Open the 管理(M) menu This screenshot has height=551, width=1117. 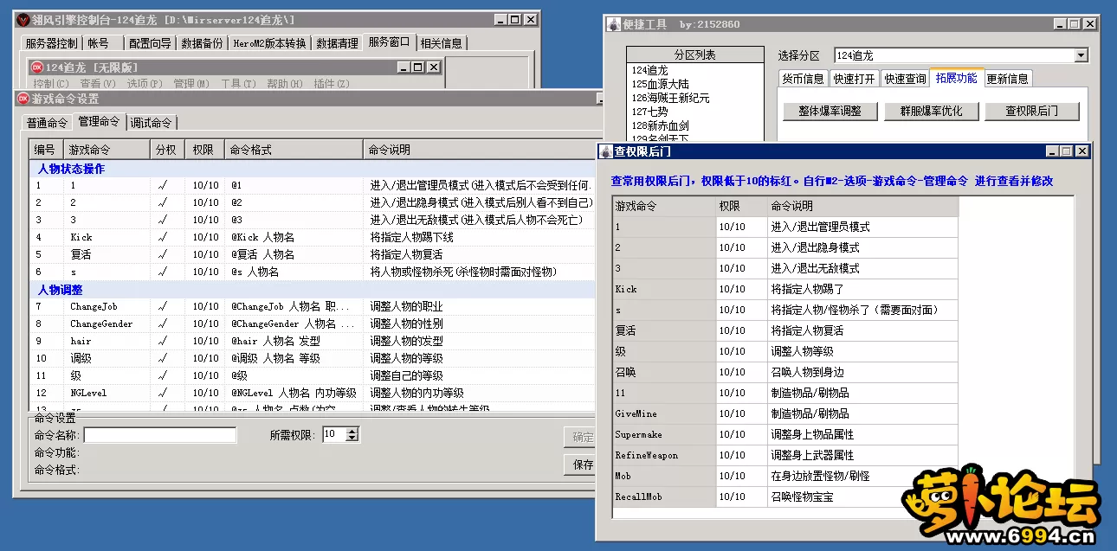(x=190, y=84)
